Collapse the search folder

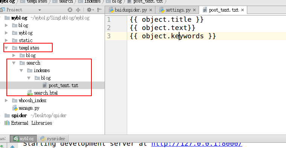pos(14,63)
